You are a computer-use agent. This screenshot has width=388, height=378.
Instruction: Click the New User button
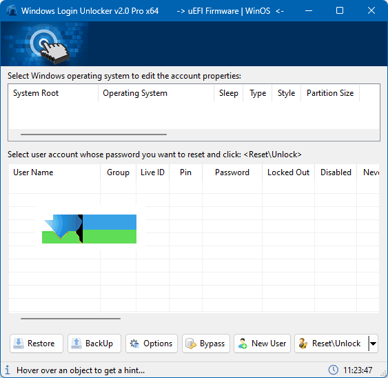coord(262,344)
